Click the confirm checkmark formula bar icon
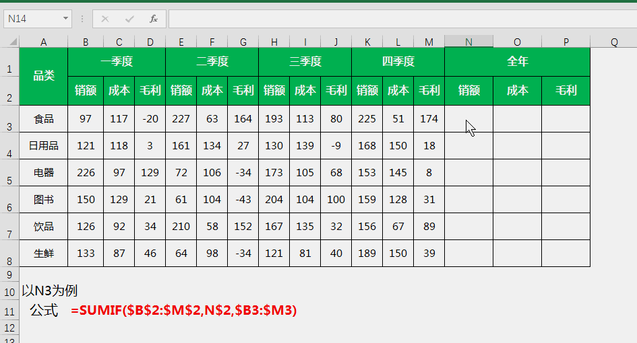Screen dimensions: 637x343 click(x=129, y=19)
